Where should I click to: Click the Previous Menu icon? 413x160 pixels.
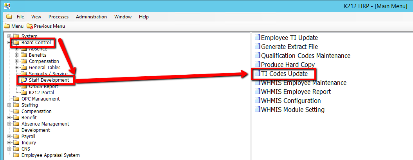(x=30, y=26)
